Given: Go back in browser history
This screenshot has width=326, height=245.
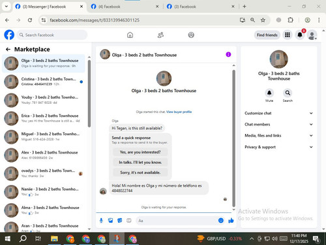Looking at the screenshot, I should pos(7,20).
